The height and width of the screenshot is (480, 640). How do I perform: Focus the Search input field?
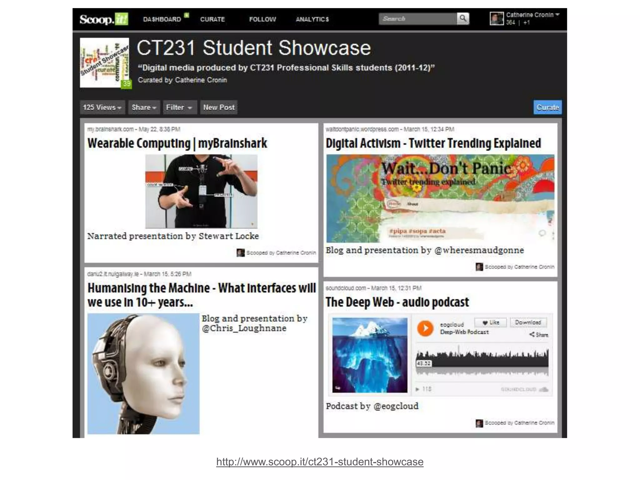click(417, 19)
